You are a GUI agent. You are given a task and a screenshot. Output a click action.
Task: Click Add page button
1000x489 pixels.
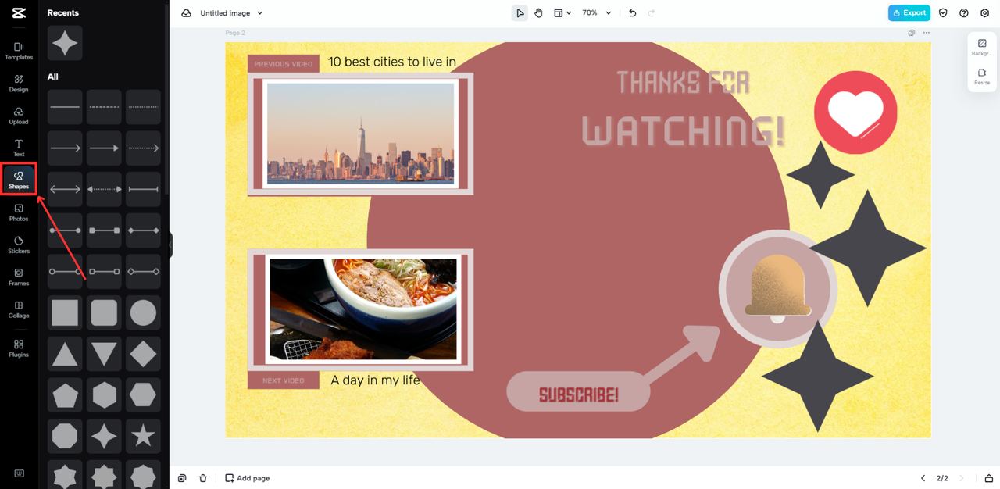pos(247,478)
